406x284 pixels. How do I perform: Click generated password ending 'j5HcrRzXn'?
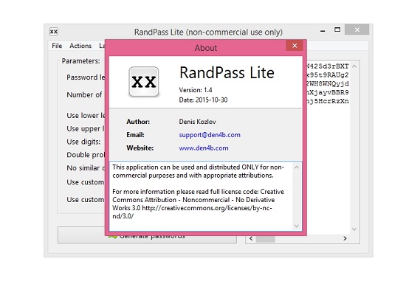pyautogui.click(x=327, y=101)
